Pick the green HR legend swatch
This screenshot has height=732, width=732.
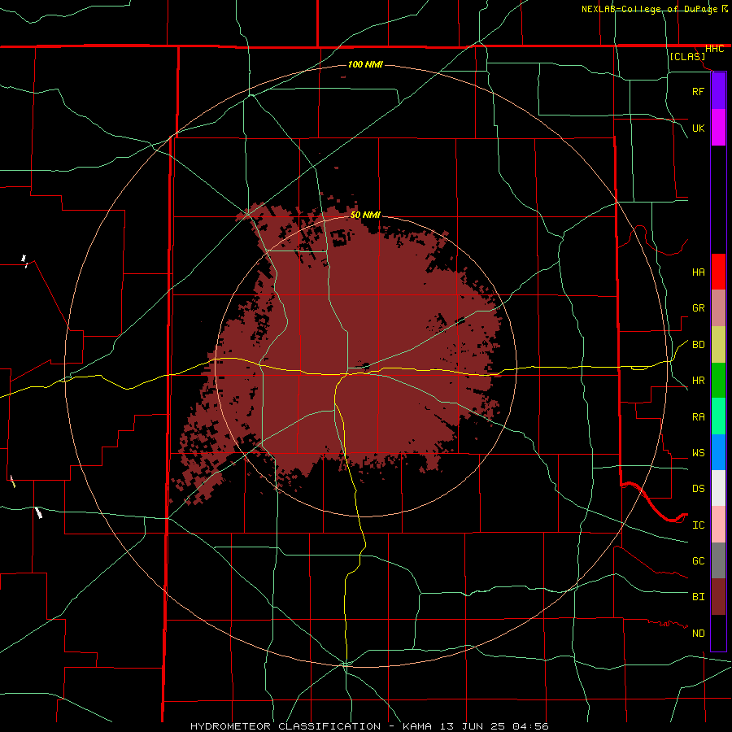[718, 381]
